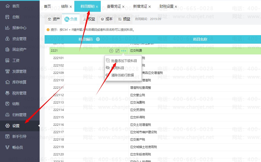261x162 pixels.
Task: Click the 科目名称 column header
Action: click(x=200, y=39)
